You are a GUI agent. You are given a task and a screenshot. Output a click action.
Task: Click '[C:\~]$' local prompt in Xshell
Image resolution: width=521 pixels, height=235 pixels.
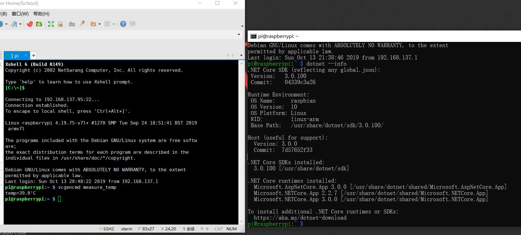click(x=15, y=88)
